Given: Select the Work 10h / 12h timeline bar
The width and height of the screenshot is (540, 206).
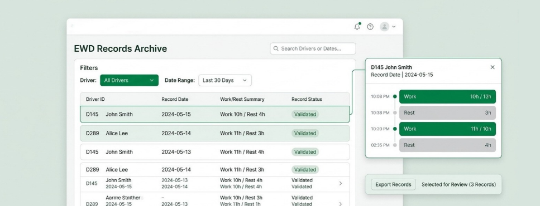Looking at the screenshot, I should coord(447,96).
